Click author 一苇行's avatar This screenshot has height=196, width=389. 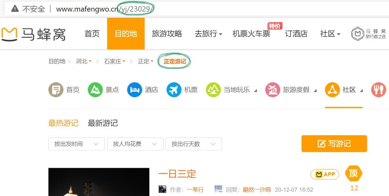click(162, 189)
